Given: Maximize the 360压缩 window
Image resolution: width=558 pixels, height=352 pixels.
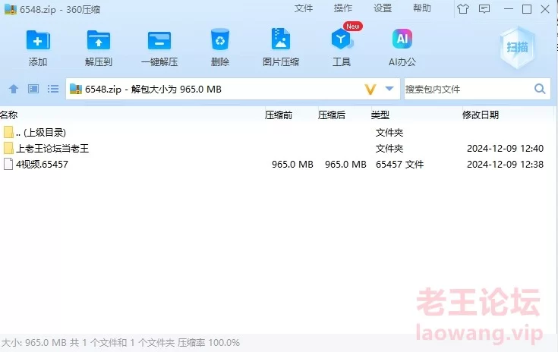Looking at the screenshot, I should click(x=527, y=9).
